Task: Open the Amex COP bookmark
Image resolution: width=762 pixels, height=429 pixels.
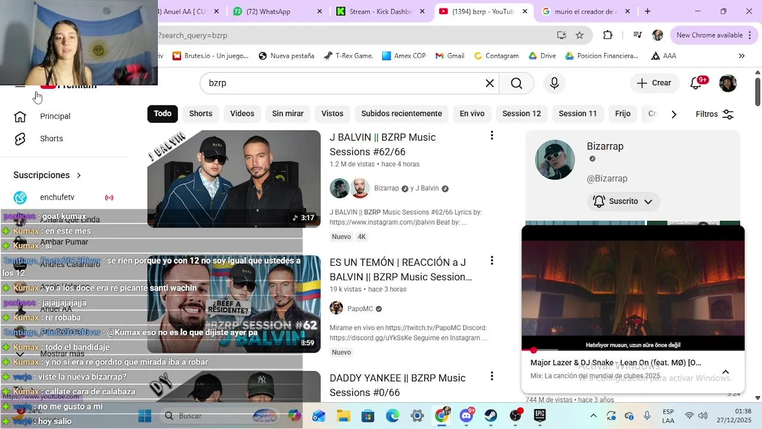Action: click(x=404, y=56)
